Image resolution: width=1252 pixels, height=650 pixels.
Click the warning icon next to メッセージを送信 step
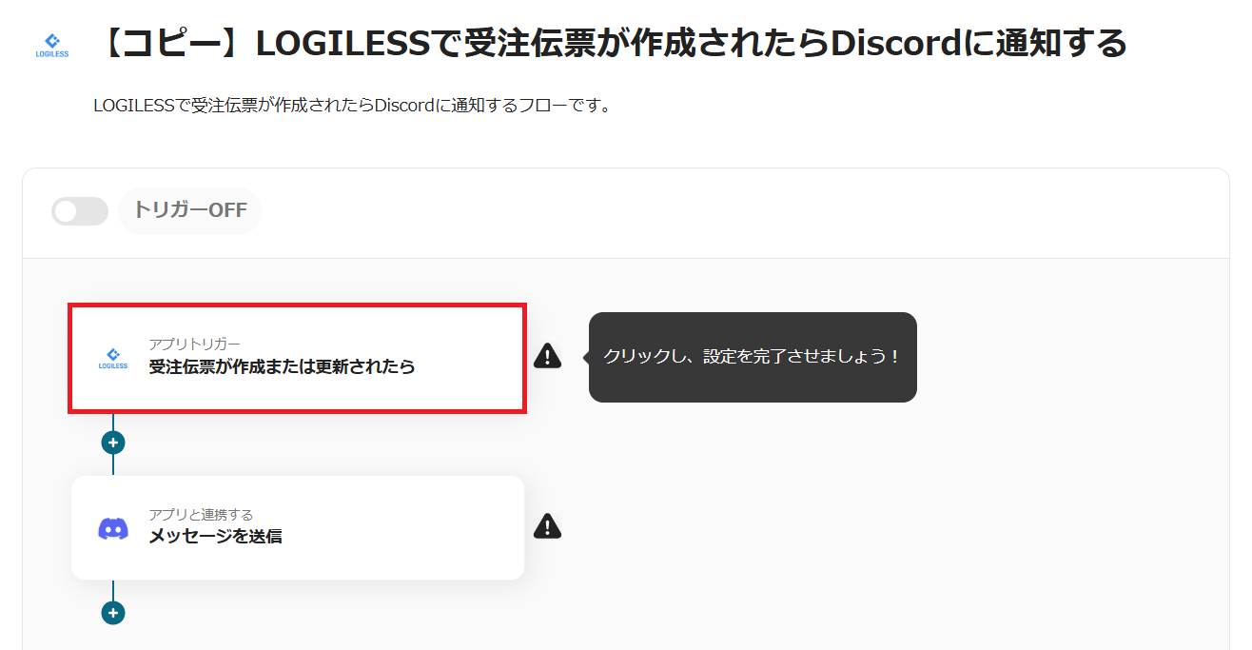coord(547,525)
